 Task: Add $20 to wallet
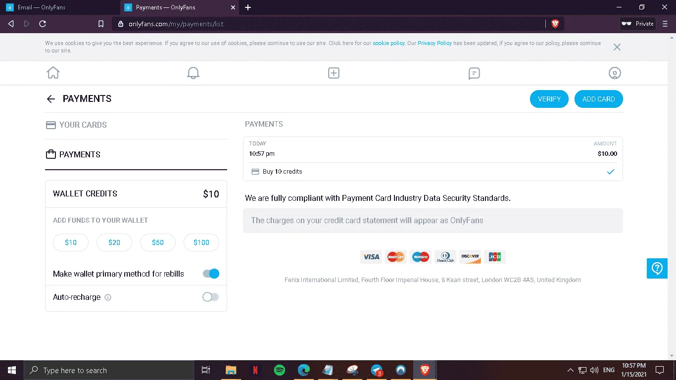114,242
